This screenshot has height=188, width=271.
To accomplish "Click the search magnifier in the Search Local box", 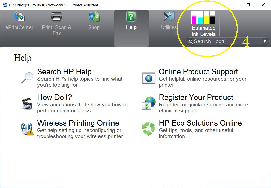I will 191,42.
